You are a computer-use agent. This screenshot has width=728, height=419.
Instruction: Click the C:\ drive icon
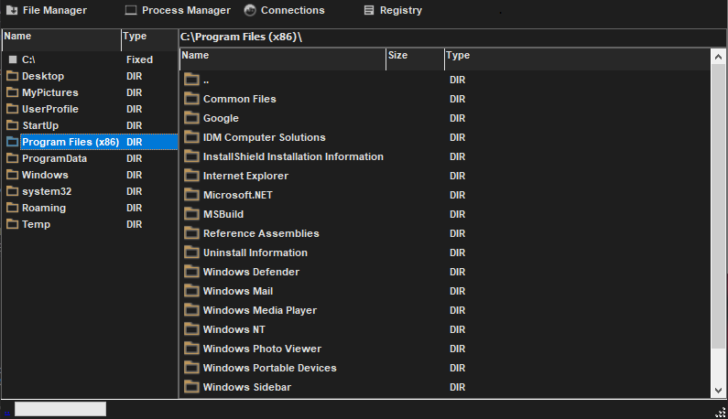(x=13, y=59)
